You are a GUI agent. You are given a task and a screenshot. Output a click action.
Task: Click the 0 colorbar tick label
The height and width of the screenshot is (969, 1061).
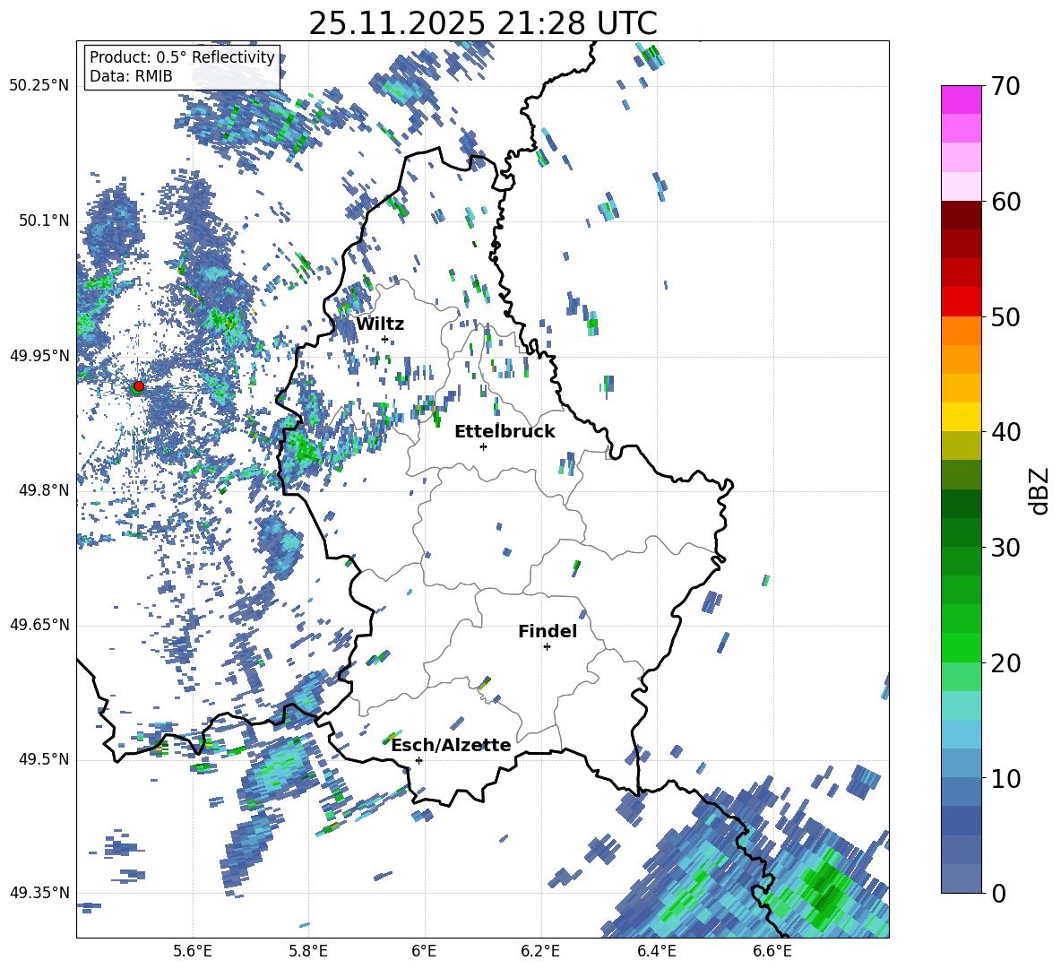pyautogui.click(x=998, y=894)
